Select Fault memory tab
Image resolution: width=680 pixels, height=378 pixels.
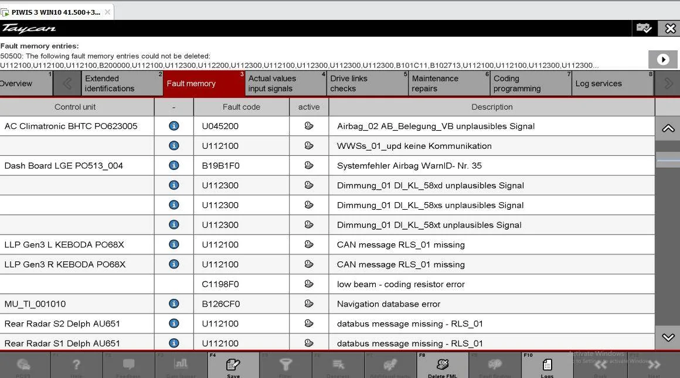(204, 83)
